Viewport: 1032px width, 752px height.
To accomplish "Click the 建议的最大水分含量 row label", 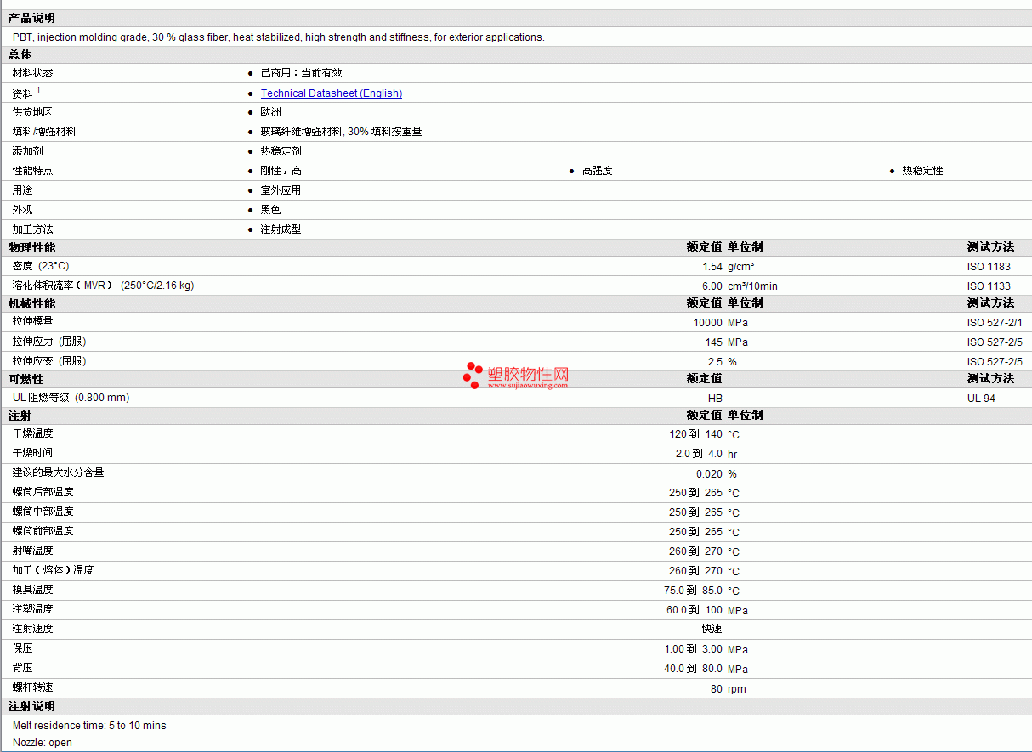I will point(58,473).
